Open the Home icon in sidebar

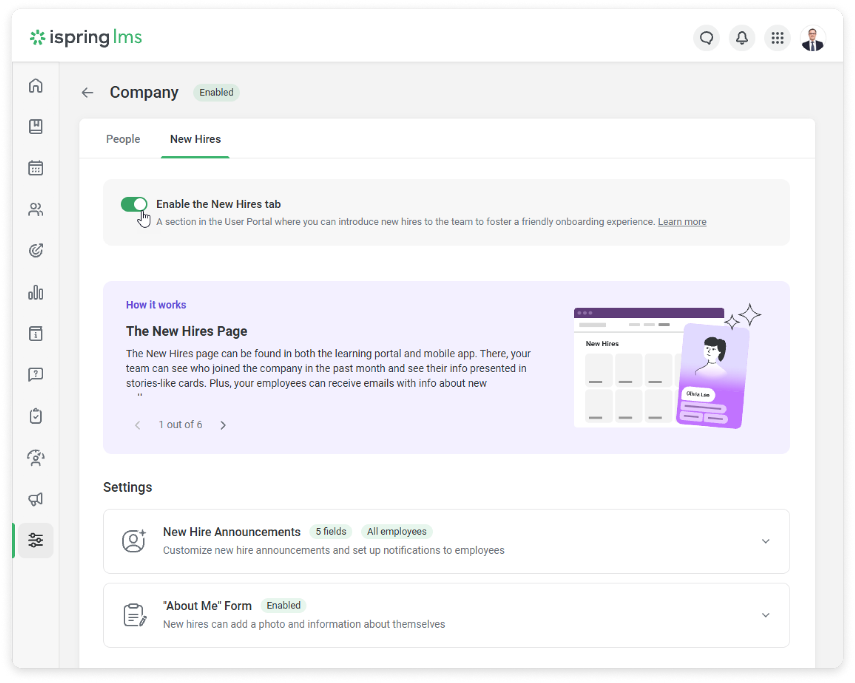click(x=36, y=86)
